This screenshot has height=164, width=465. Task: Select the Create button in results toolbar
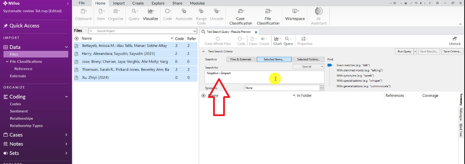point(264,41)
